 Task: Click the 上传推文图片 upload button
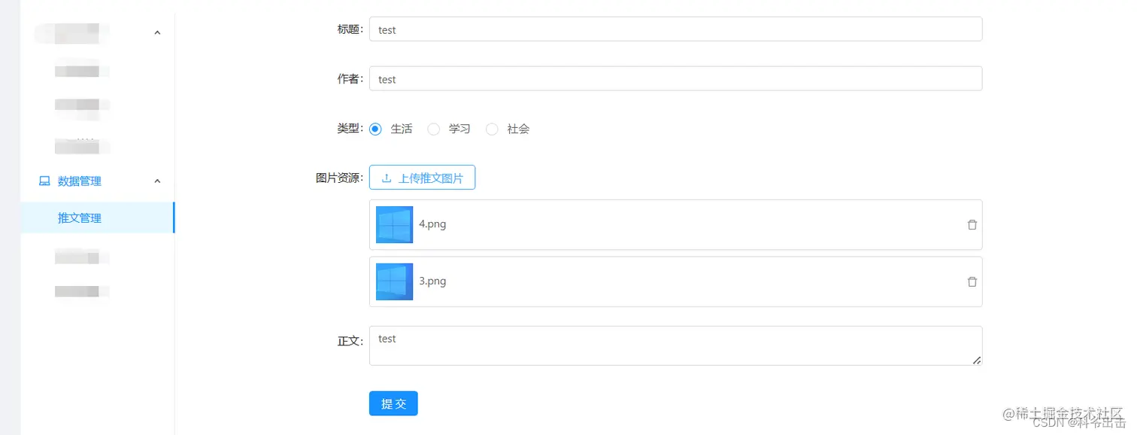(x=422, y=178)
